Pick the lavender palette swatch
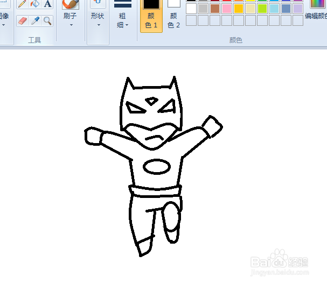Image resolution: width=327 pixels, height=284 pixels. coord(298,9)
